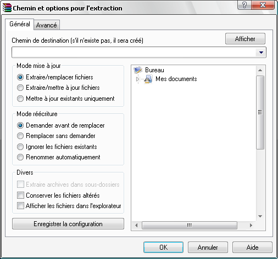Click the folder tree scroll down arrow

point(260,216)
